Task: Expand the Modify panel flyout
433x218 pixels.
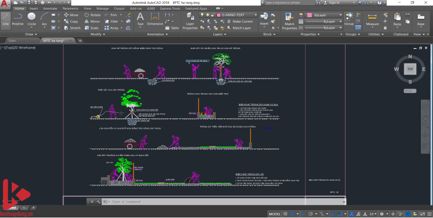Action: pos(98,34)
